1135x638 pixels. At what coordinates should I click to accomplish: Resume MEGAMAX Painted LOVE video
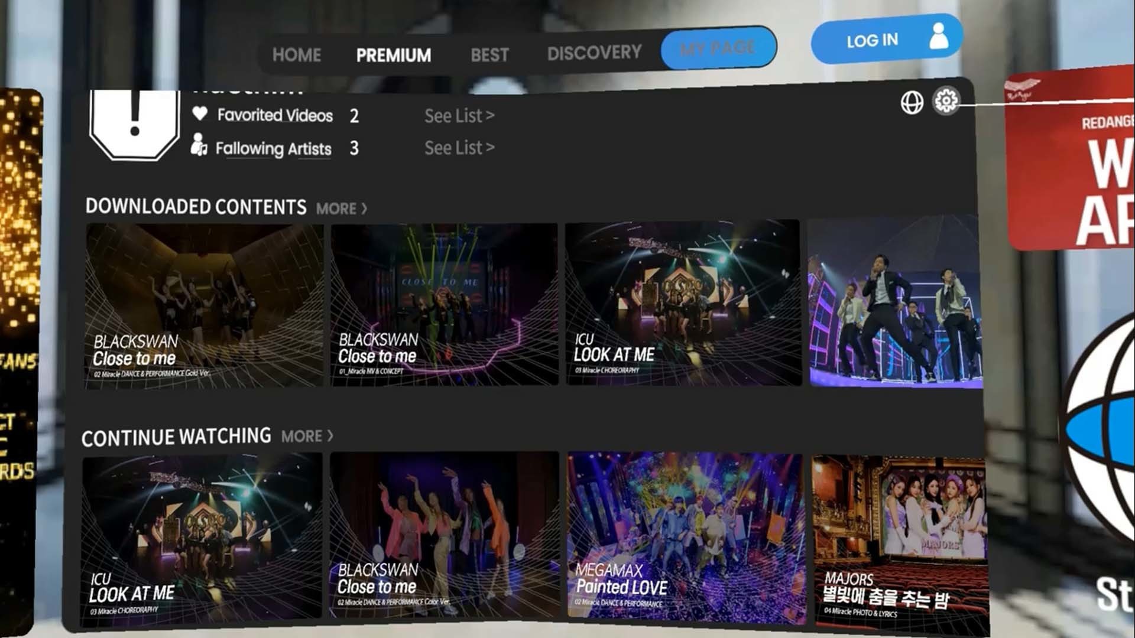click(686, 536)
